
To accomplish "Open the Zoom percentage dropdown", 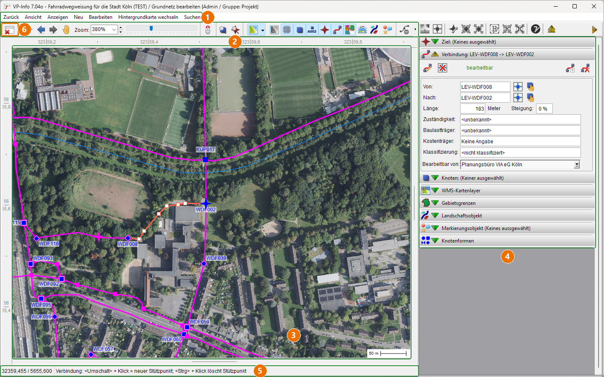I will coord(114,30).
